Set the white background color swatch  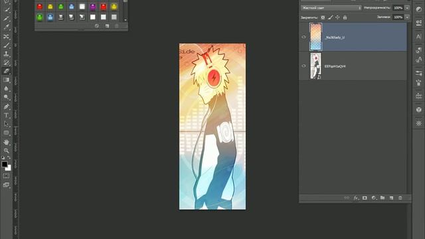click(9, 169)
